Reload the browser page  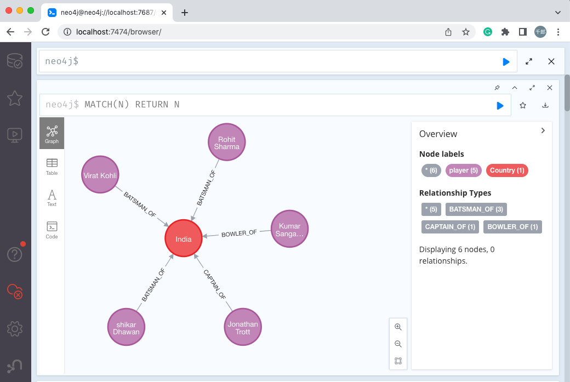tap(45, 32)
